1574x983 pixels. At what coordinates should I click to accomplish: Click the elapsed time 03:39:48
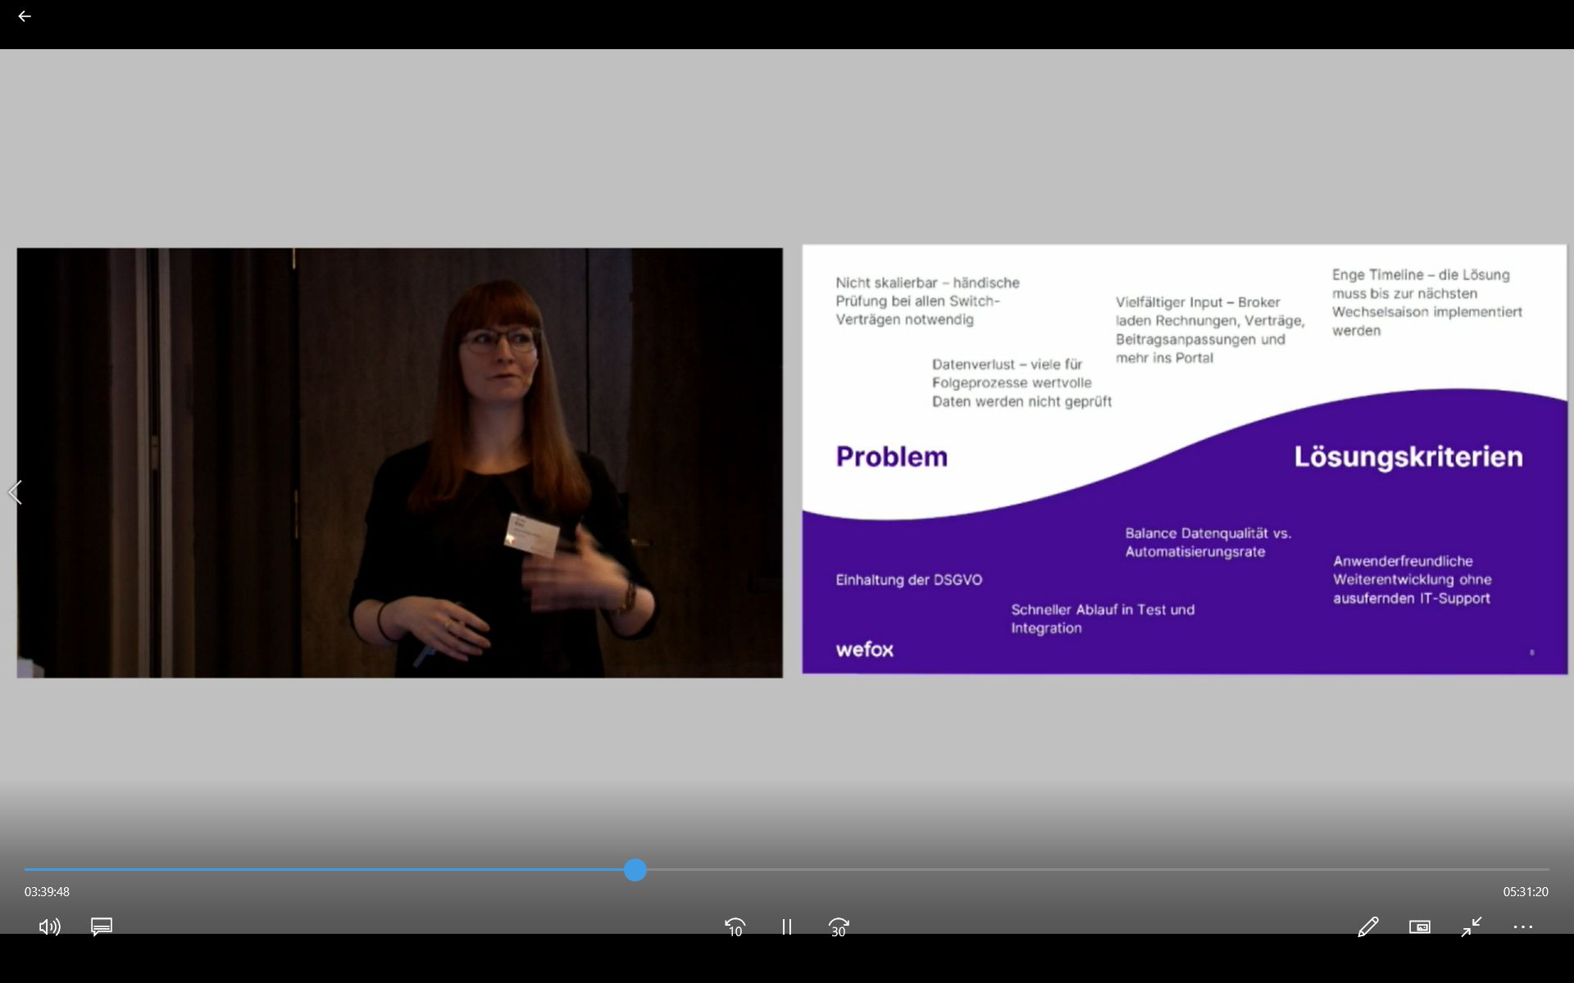pos(47,891)
